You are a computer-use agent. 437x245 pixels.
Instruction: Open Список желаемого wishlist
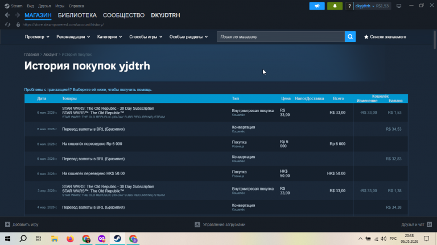(x=385, y=37)
